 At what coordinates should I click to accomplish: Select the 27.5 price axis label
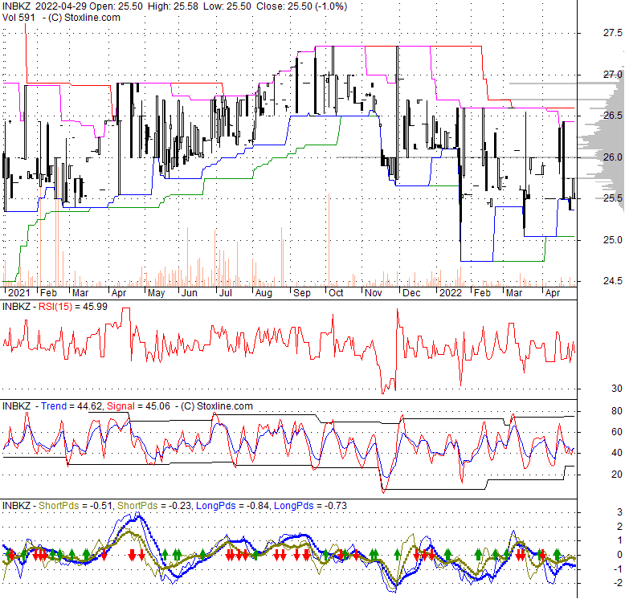[612, 33]
